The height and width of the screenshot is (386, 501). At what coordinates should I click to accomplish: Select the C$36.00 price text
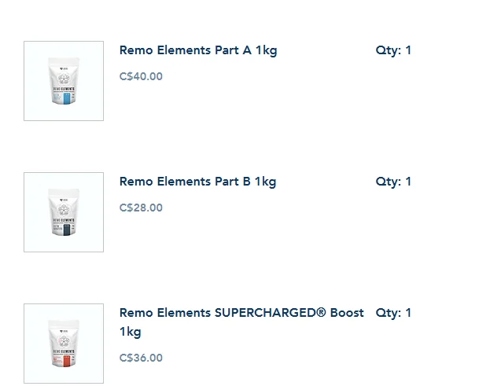tap(141, 358)
